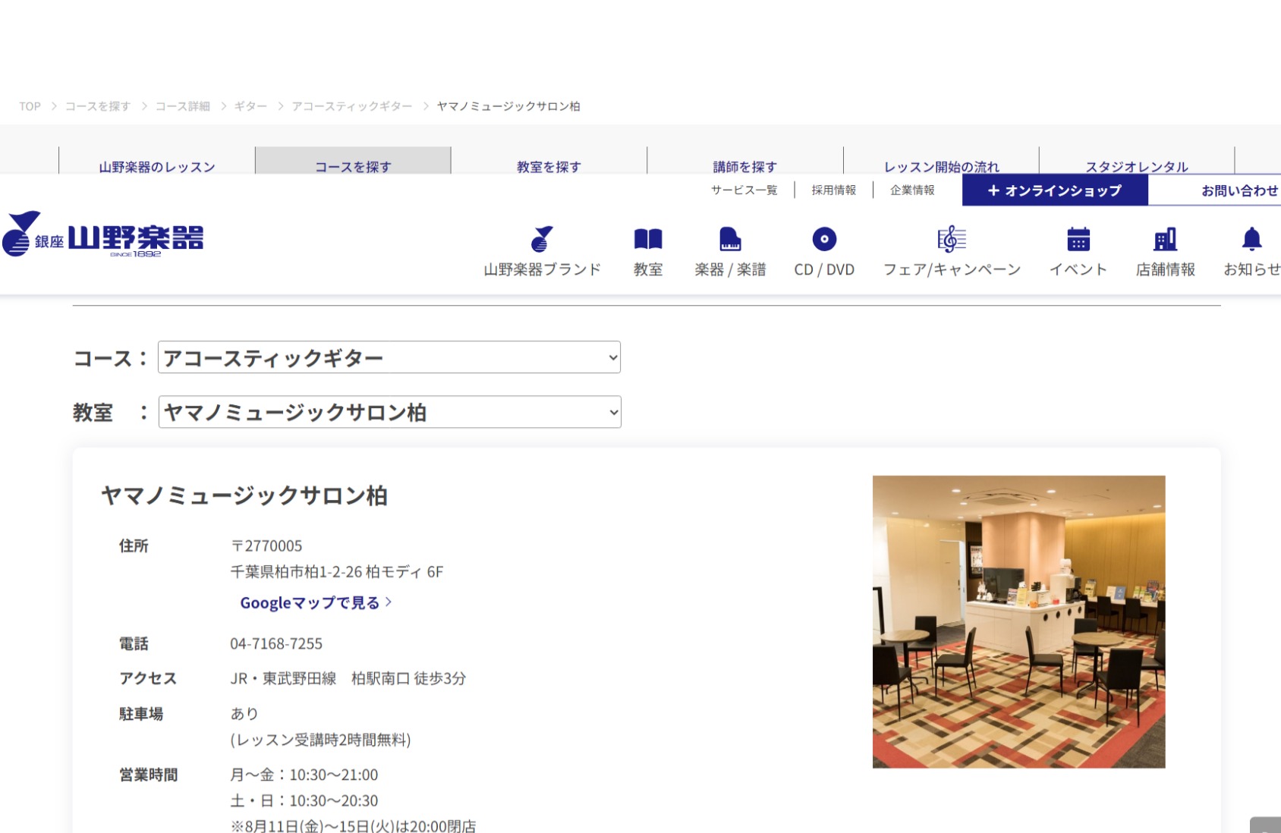Click the hours 月～金：10:30～21:00

click(304, 775)
